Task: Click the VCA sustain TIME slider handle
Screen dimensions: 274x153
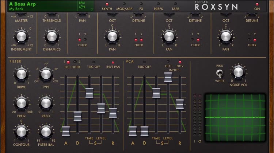Action: click(x=156, y=93)
